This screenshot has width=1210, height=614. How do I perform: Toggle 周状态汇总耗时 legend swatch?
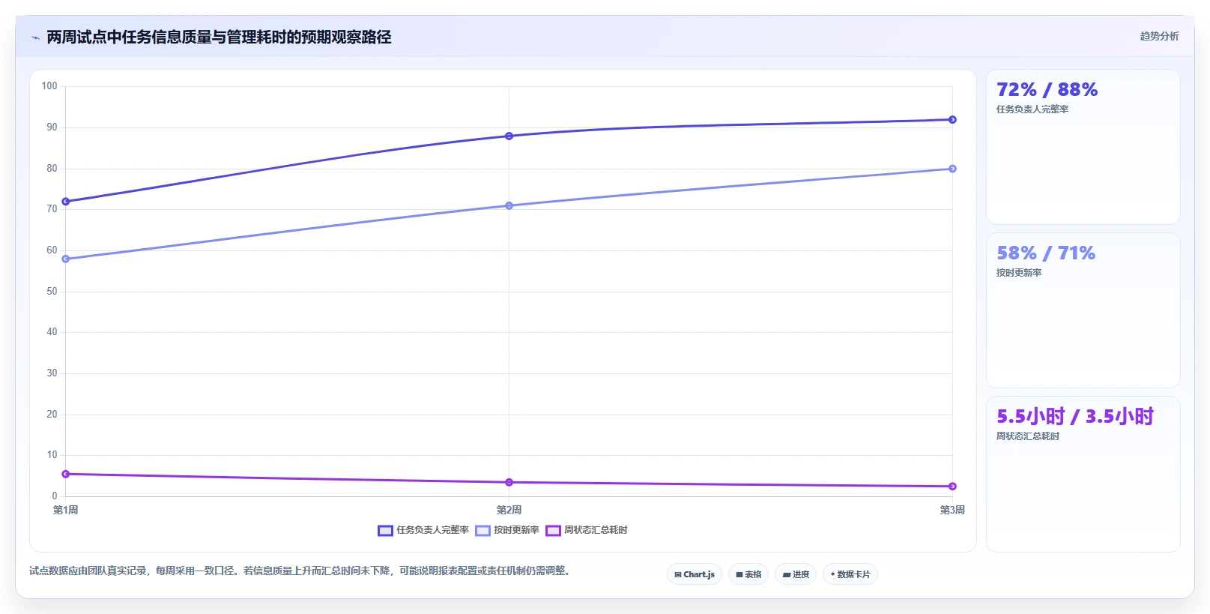tap(553, 530)
